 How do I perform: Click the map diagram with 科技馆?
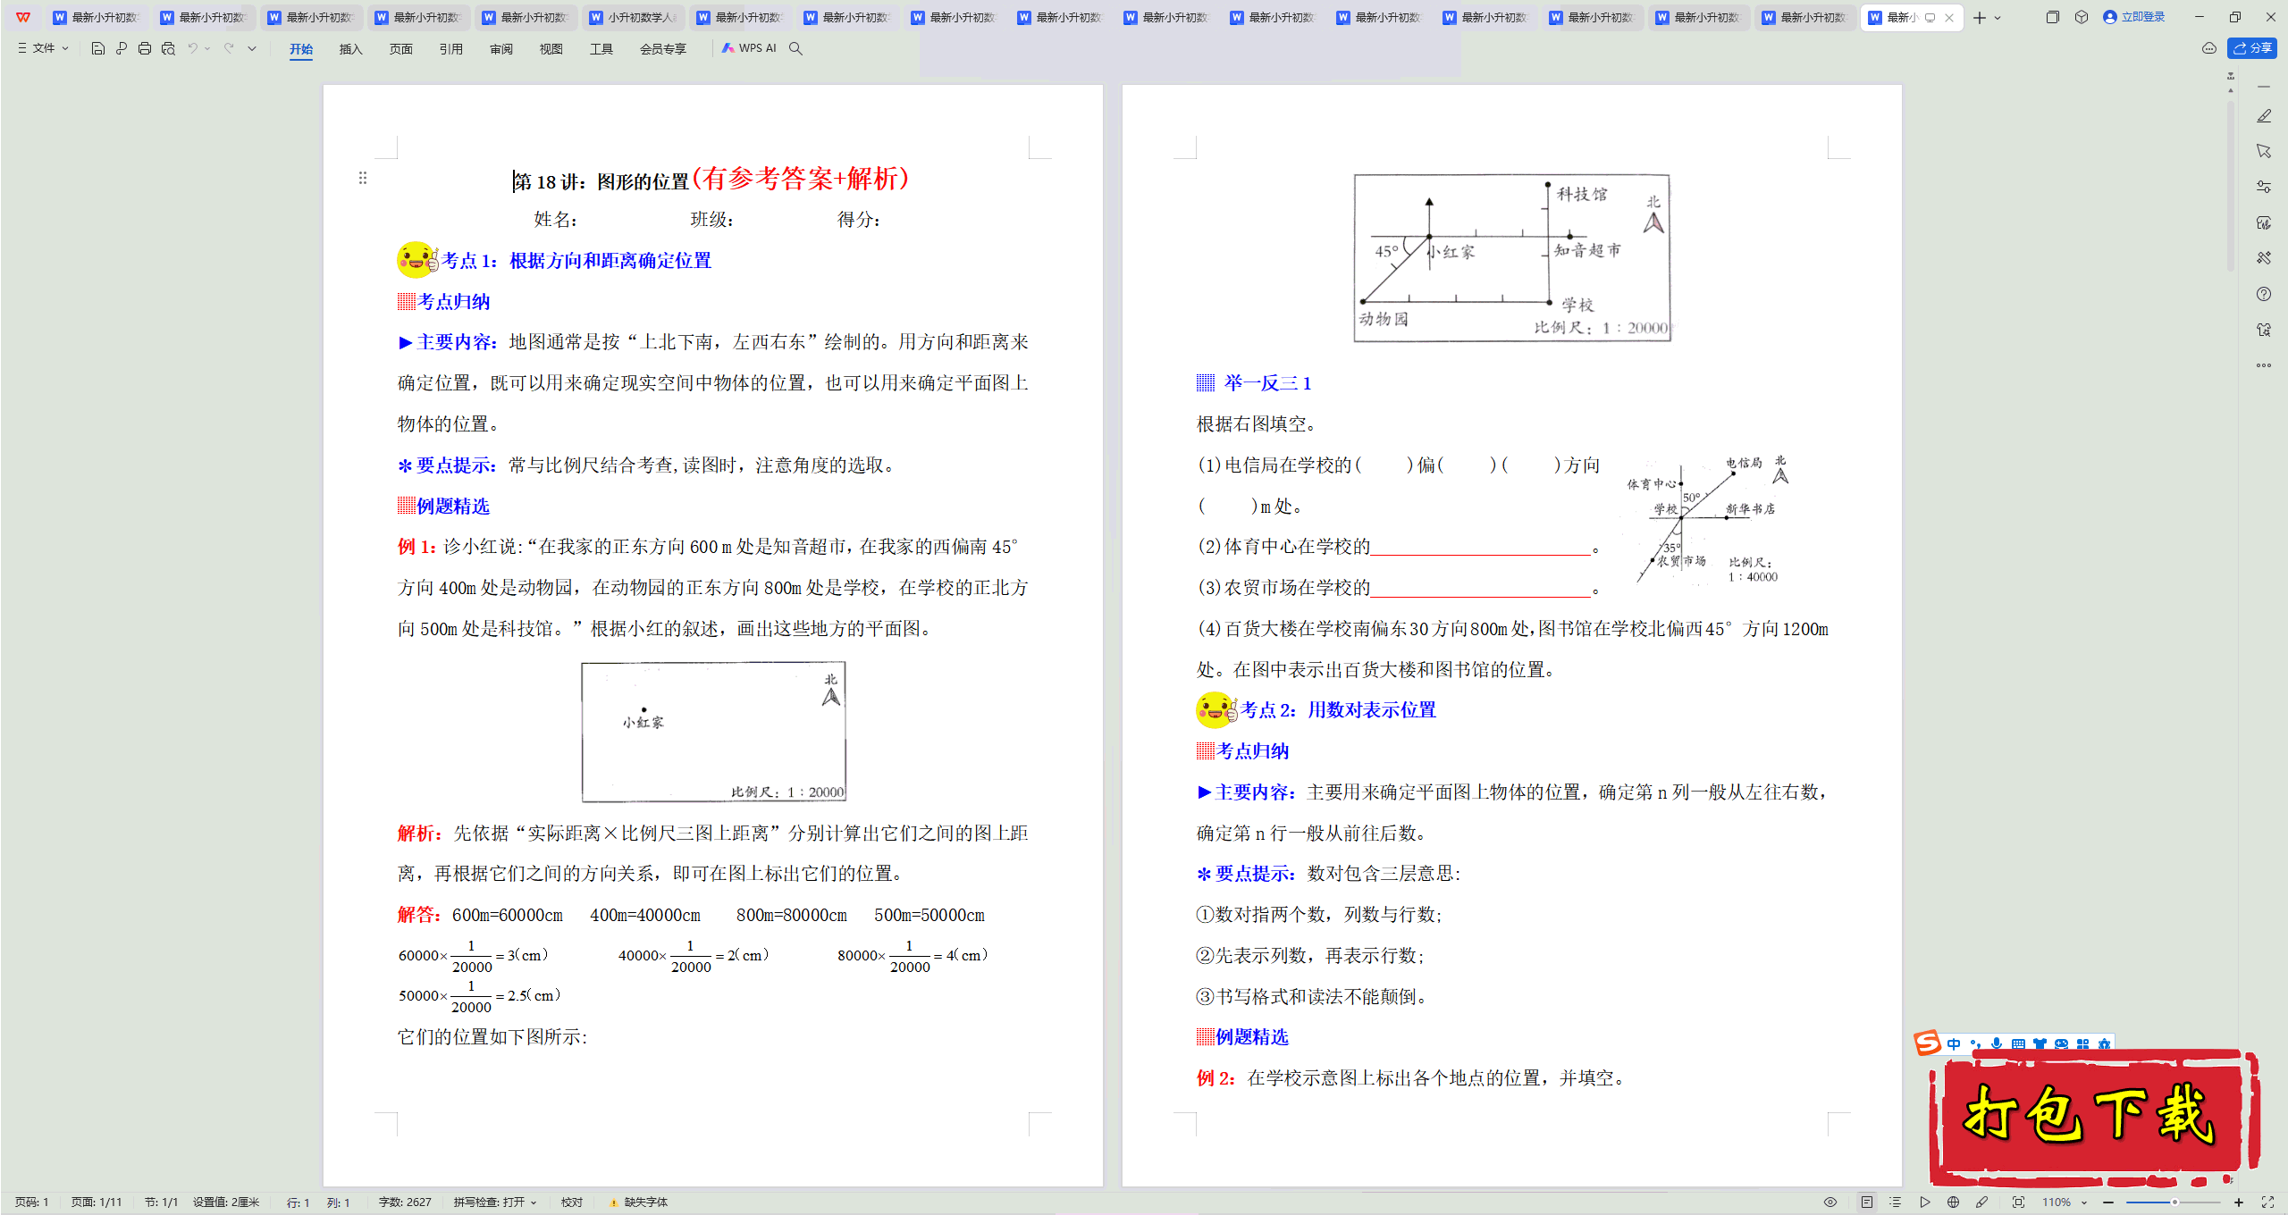[1512, 258]
